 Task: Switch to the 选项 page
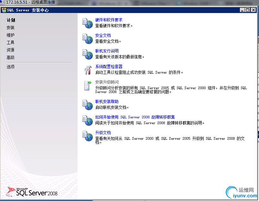click(x=10, y=67)
